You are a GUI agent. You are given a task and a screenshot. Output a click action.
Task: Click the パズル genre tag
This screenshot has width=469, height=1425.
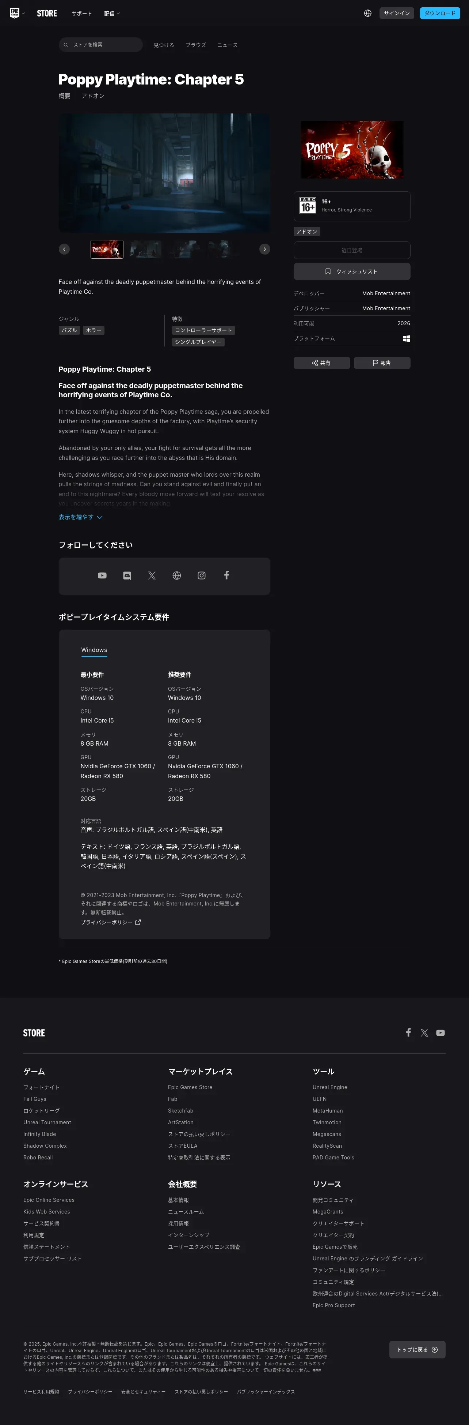(69, 330)
